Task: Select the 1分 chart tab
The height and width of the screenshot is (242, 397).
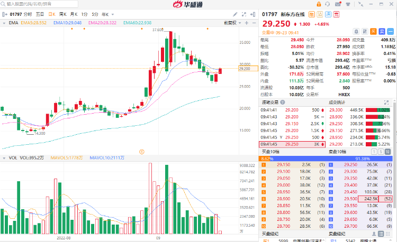Action: (84, 14)
